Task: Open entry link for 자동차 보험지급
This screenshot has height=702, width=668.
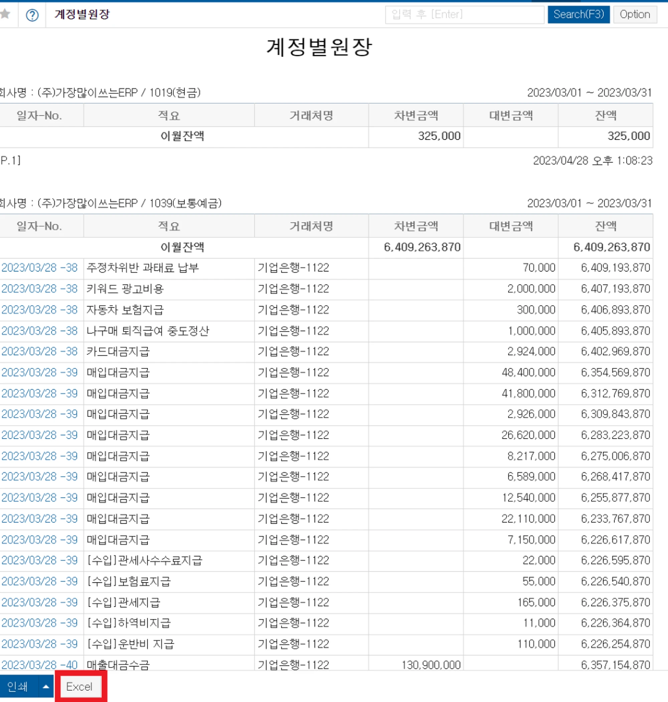Action: [x=39, y=309]
